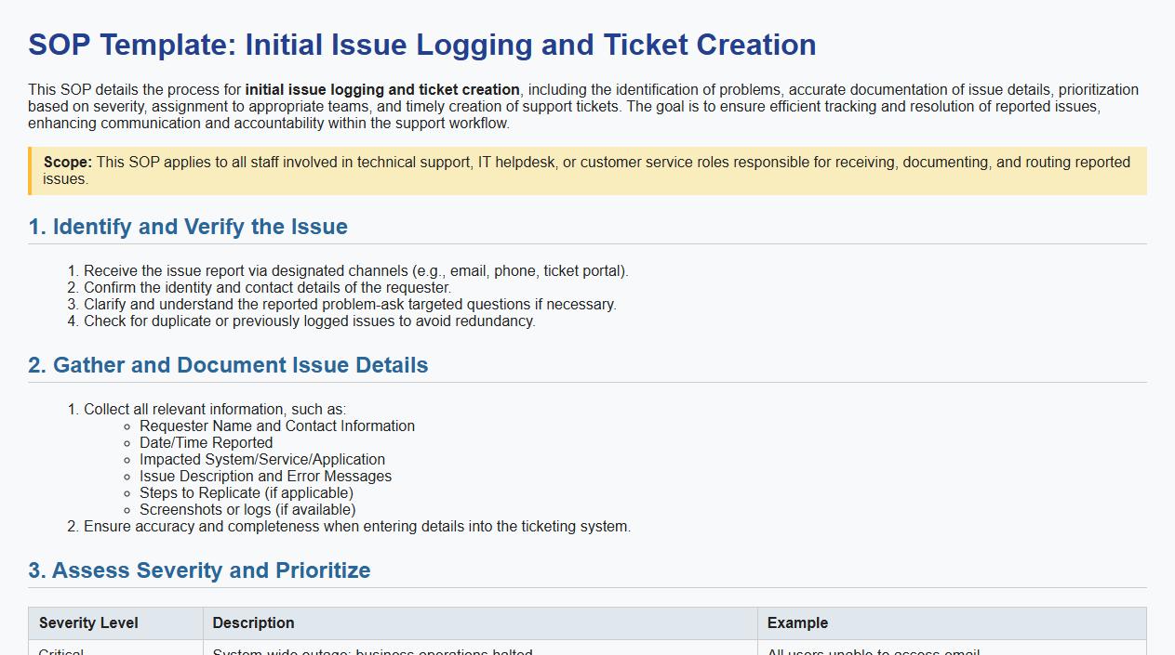Click the 'Gather and Document Issue Details' heading

coord(228,365)
